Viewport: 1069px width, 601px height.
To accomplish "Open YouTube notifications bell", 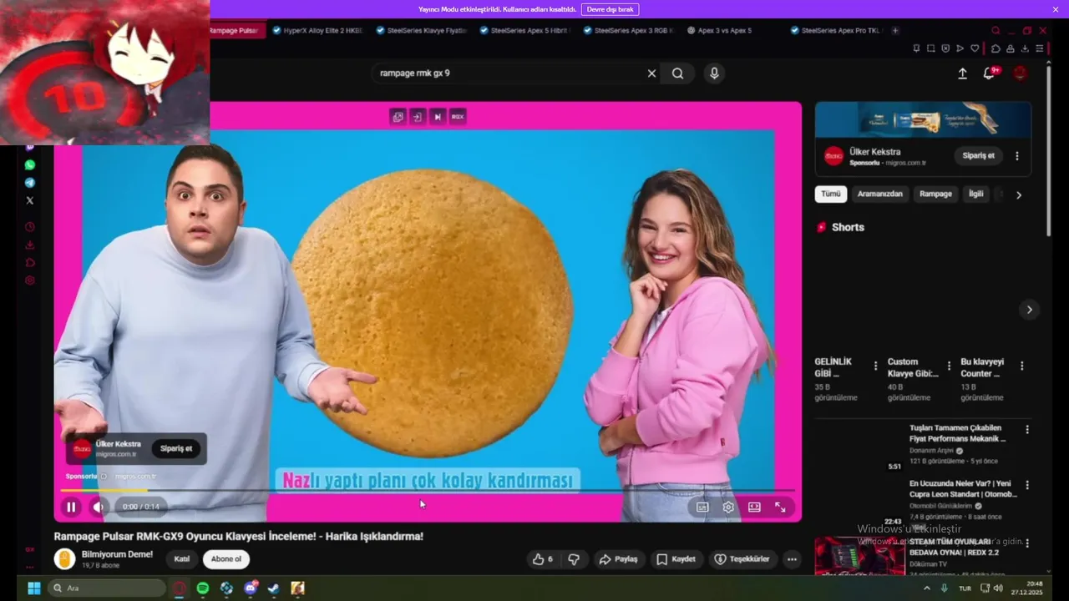I will (990, 73).
